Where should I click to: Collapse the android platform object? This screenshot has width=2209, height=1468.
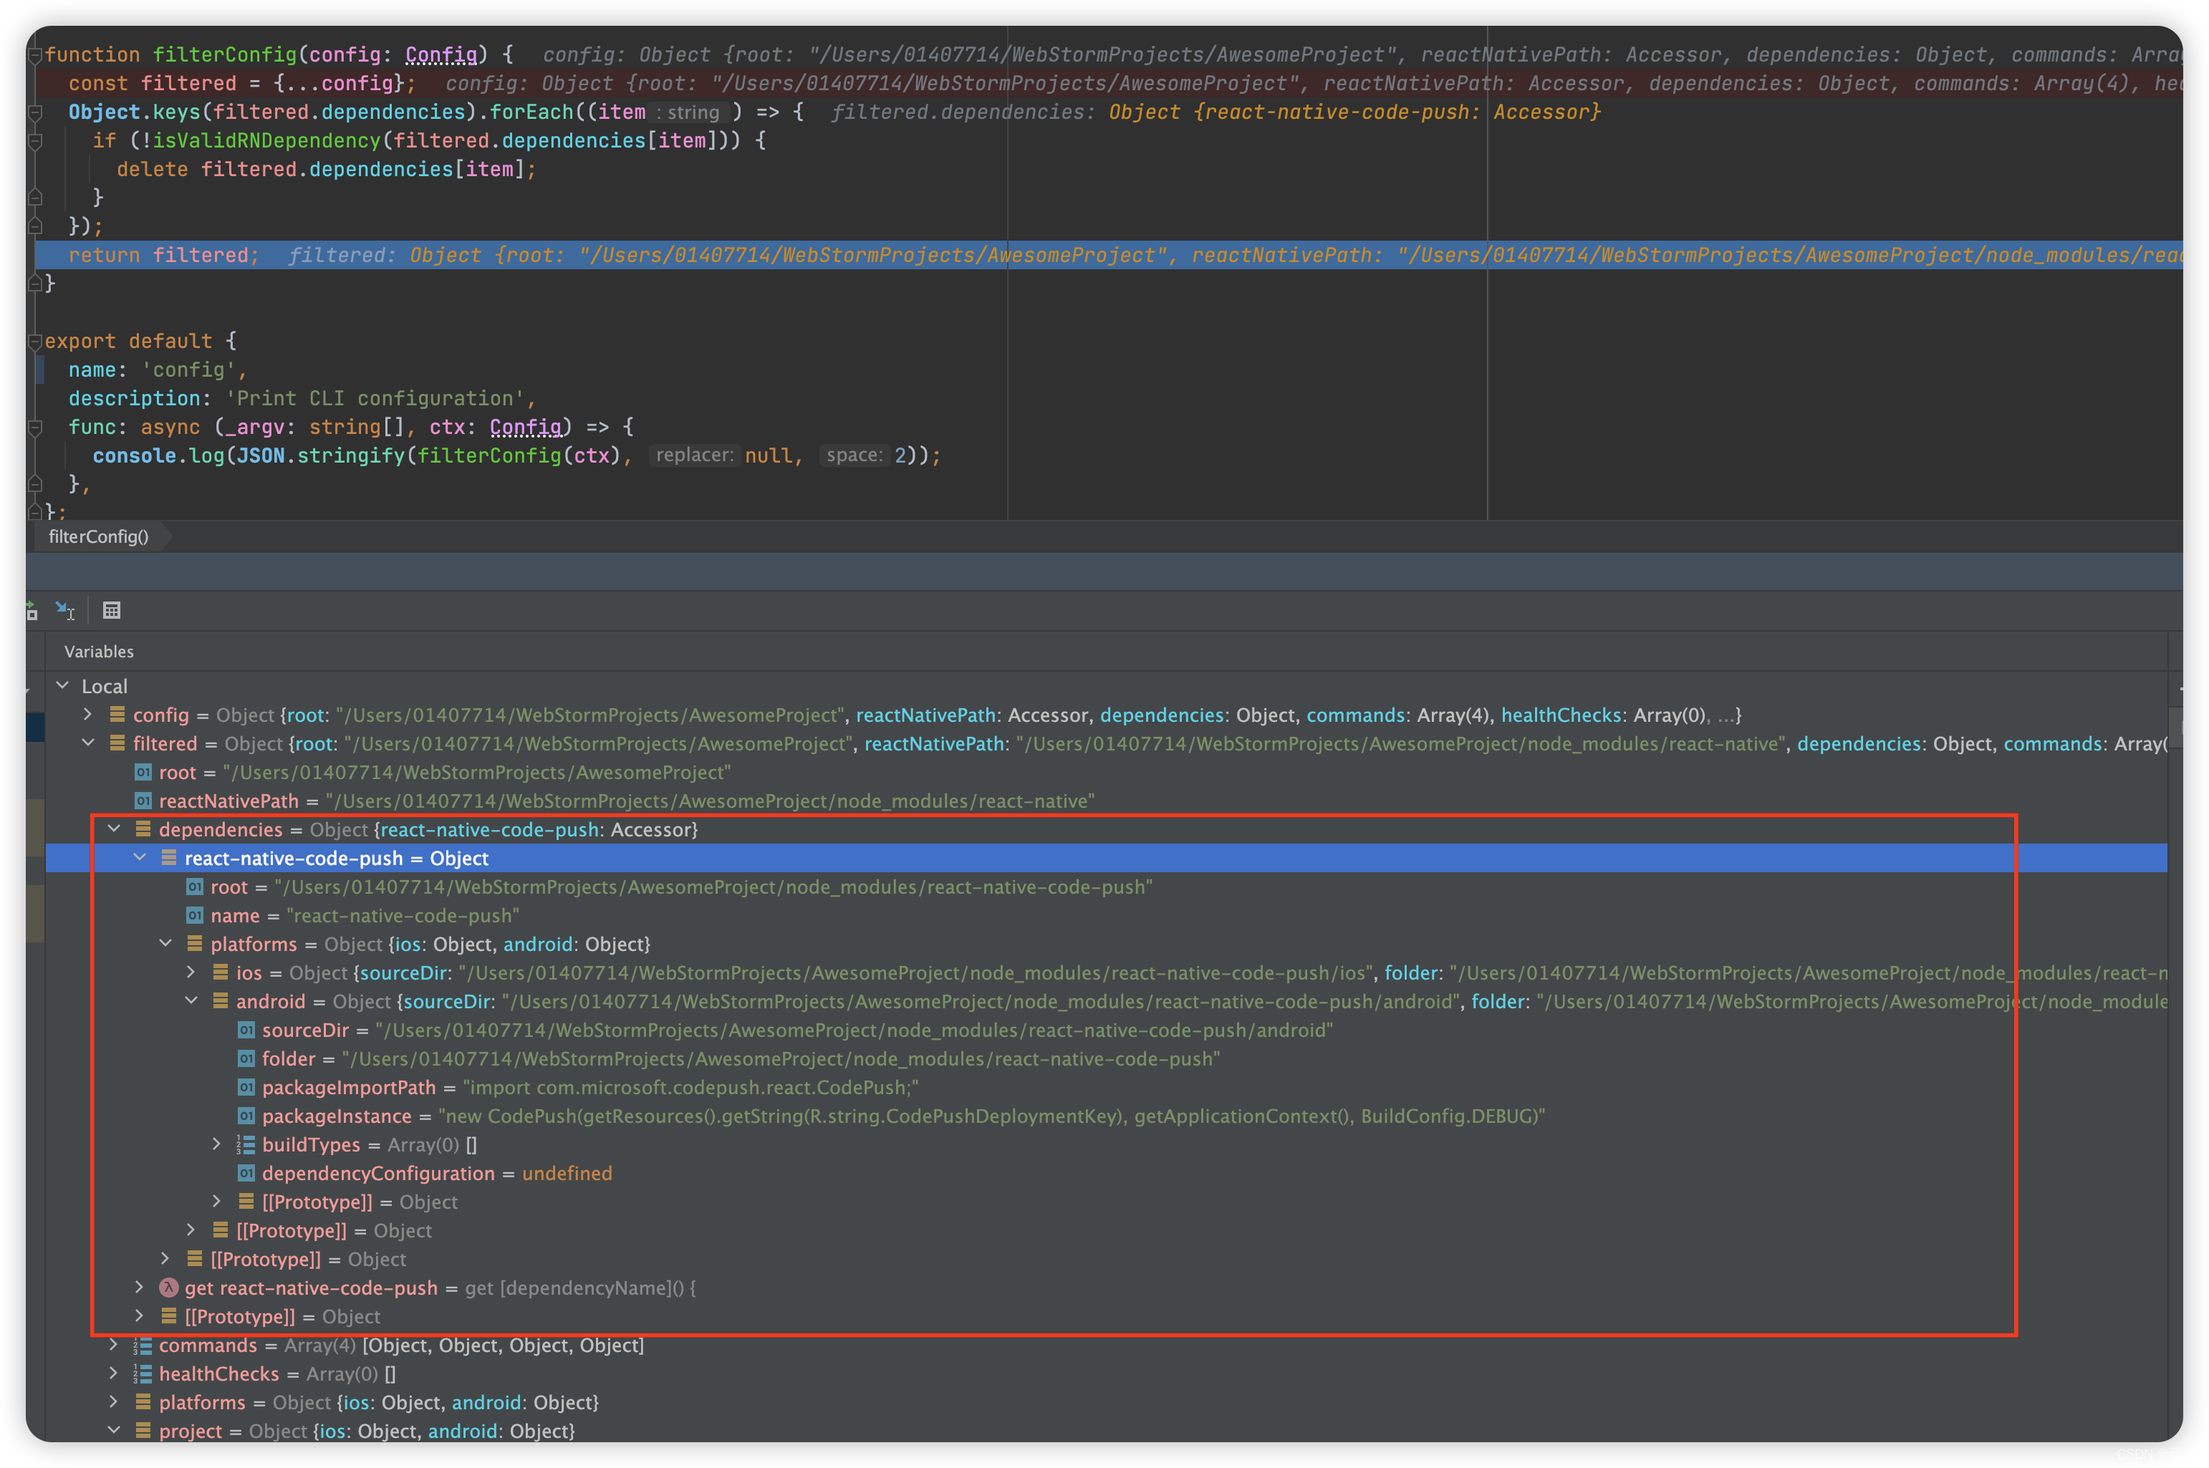191,1001
